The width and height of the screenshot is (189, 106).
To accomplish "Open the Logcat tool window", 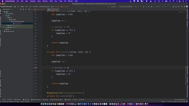I will [x=45, y=100].
